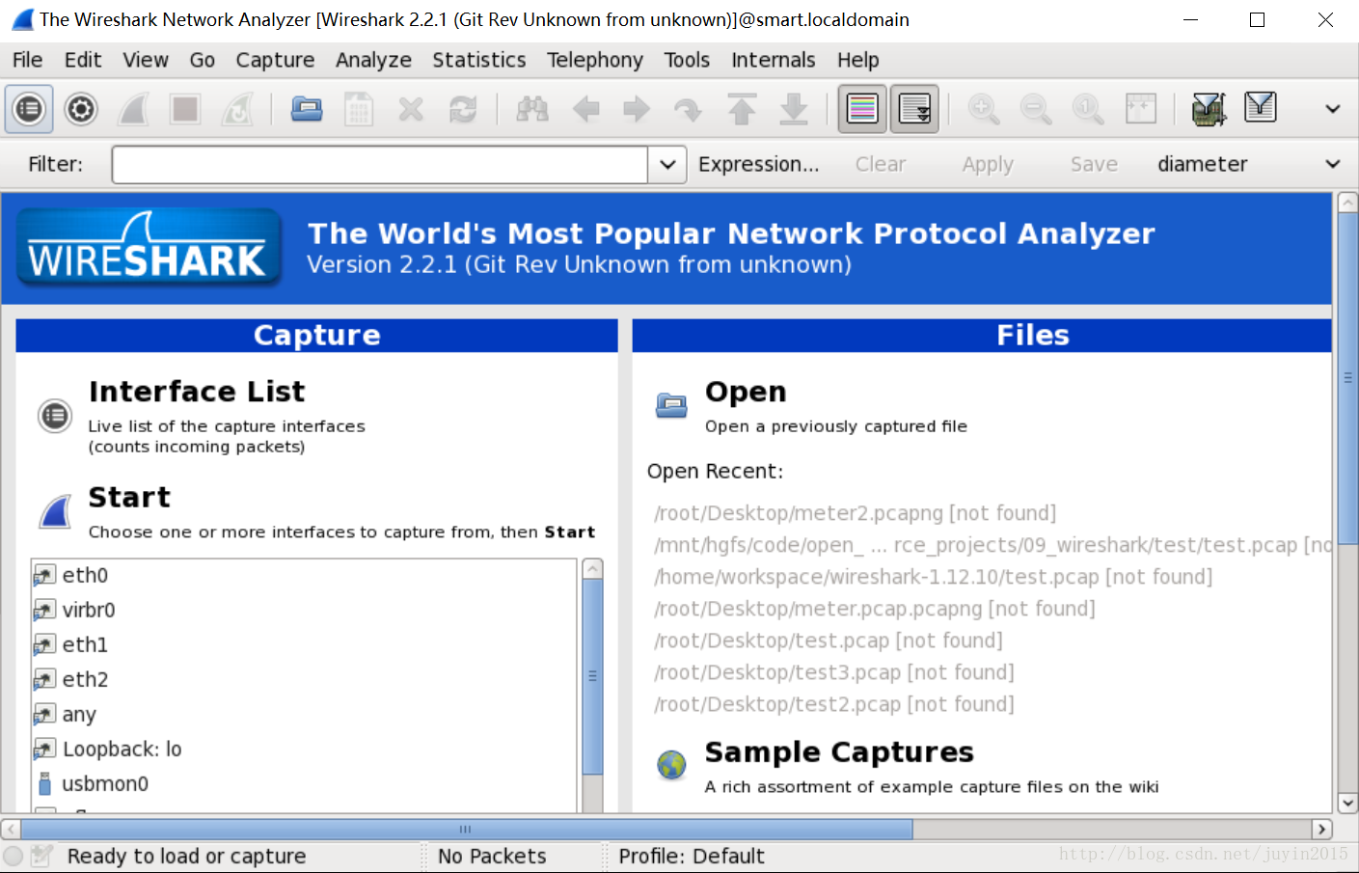Go to packet number icon
This screenshot has height=873, width=1359.
pyautogui.click(x=689, y=109)
